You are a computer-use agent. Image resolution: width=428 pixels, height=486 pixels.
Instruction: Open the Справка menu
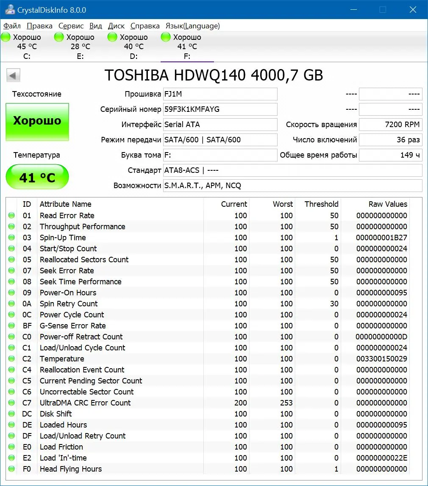pyautogui.click(x=145, y=26)
